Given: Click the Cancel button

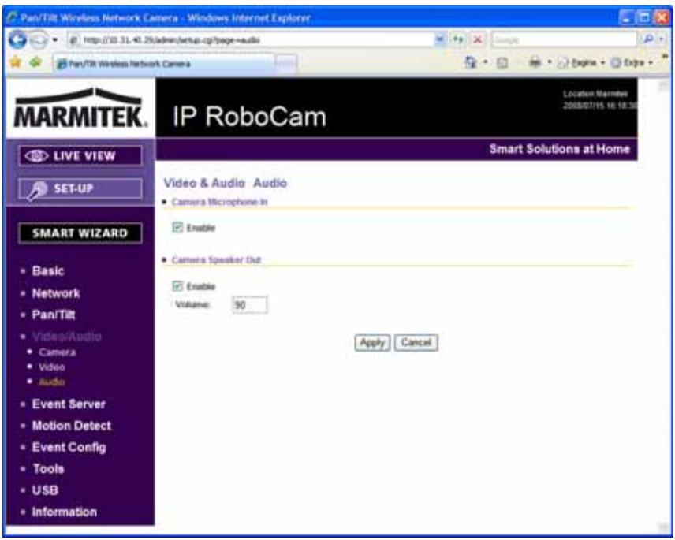Looking at the screenshot, I should tap(416, 342).
